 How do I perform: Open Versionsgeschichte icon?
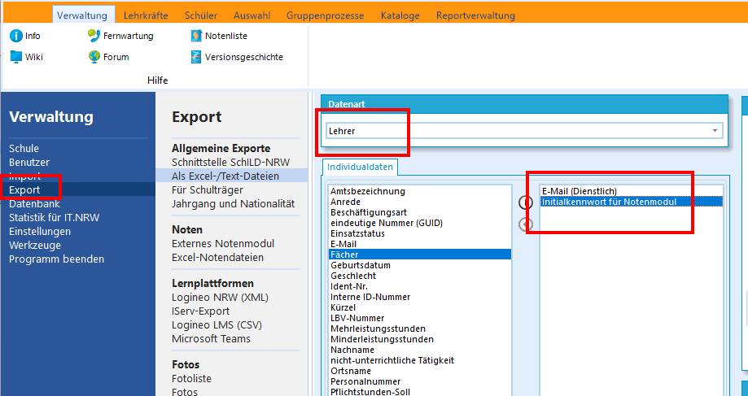tap(196, 57)
